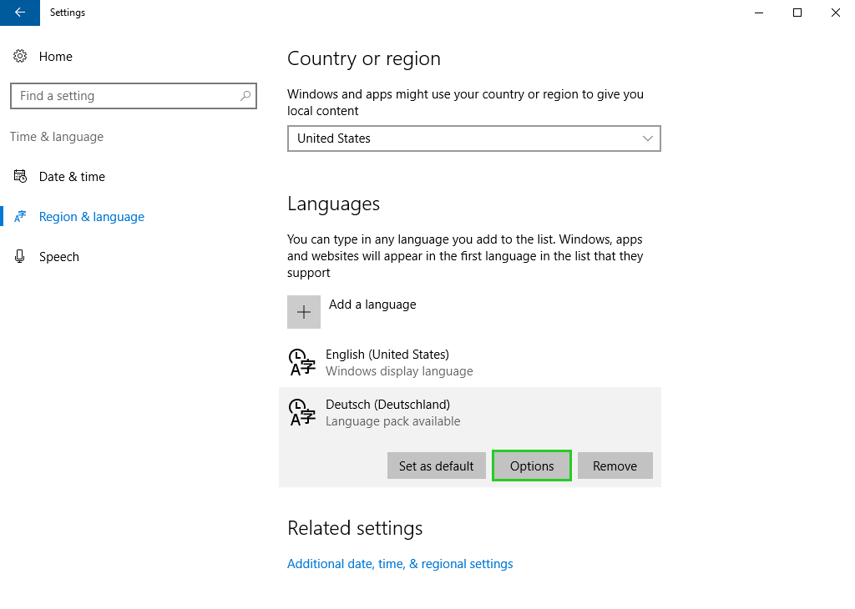Screen dimensions: 855x609
Task: Open the Speech settings section
Action: click(x=59, y=256)
